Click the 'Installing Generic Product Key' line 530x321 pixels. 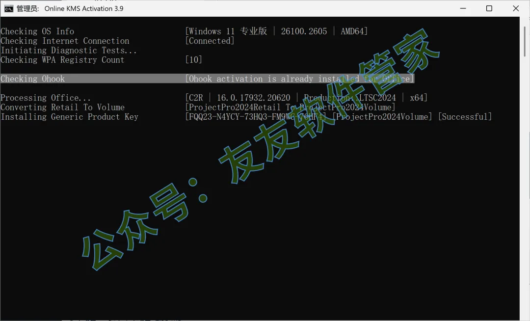point(69,117)
